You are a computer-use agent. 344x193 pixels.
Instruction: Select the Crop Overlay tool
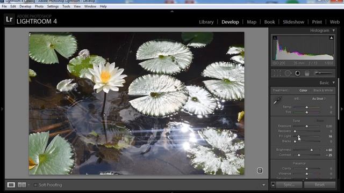click(x=277, y=73)
